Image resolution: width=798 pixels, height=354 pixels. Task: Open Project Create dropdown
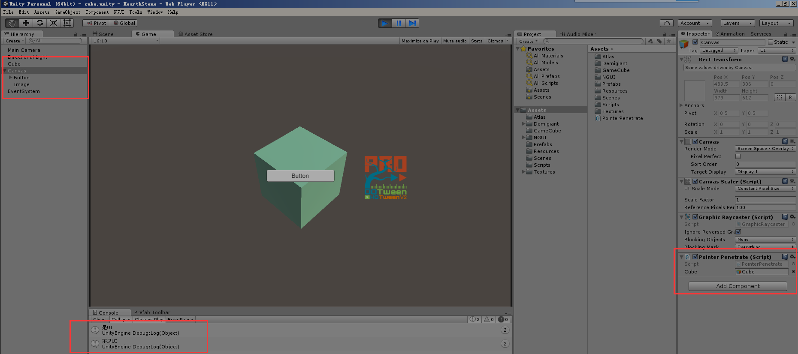[528, 41]
